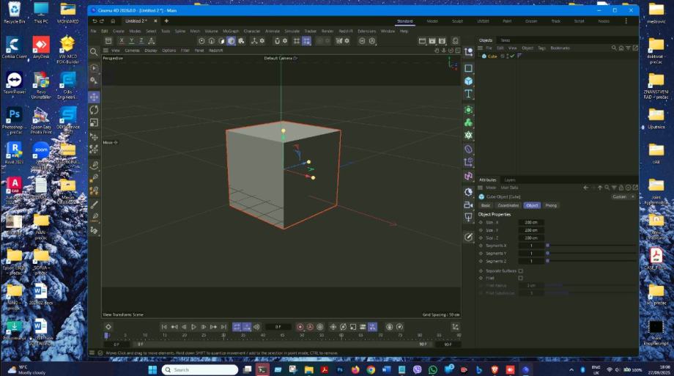The image size is (674, 376).
Task: Click the Text spline tool icon
Action: point(469,95)
